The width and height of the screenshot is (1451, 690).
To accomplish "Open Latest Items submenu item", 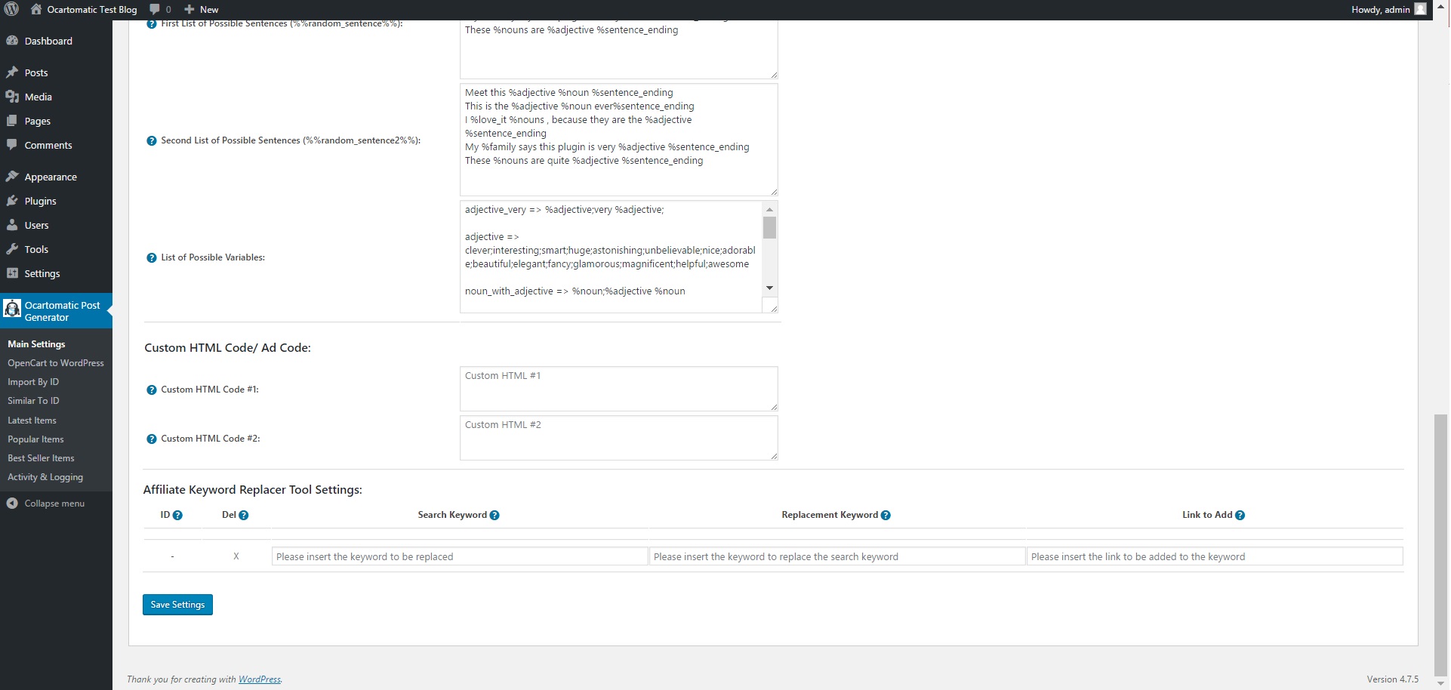I will pyautogui.click(x=32, y=420).
